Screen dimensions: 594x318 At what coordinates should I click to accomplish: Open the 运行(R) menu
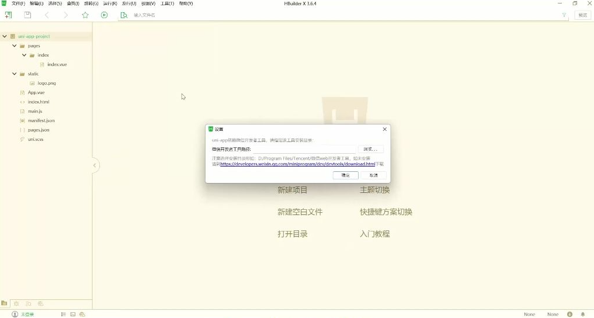110,4
